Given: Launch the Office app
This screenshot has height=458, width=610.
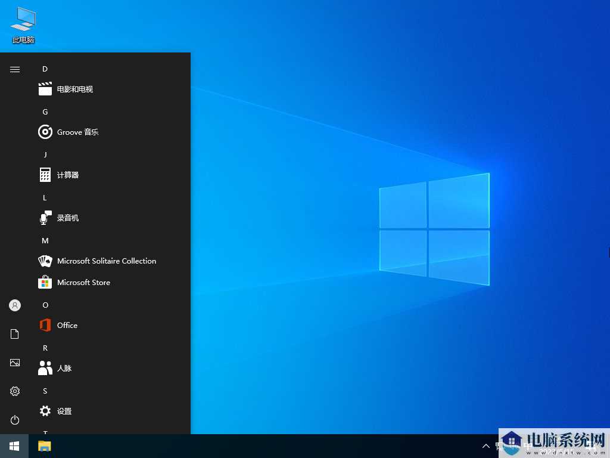Looking at the screenshot, I should (113, 325).
